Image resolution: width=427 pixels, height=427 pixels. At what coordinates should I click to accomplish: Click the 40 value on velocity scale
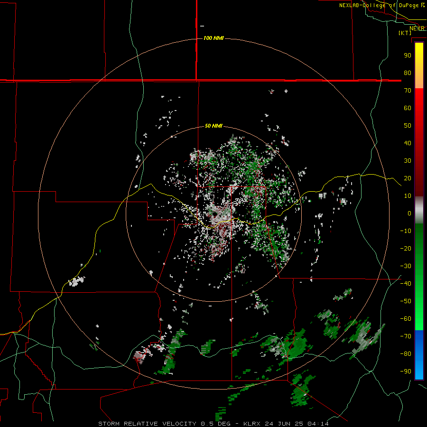pyautogui.click(x=408, y=143)
